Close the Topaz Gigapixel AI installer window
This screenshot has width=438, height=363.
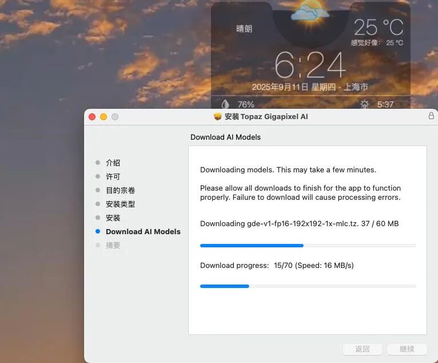92,117
